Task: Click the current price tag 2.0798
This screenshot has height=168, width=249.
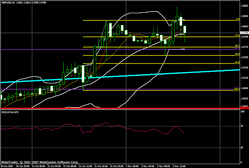Action: [x=245, y=33]
